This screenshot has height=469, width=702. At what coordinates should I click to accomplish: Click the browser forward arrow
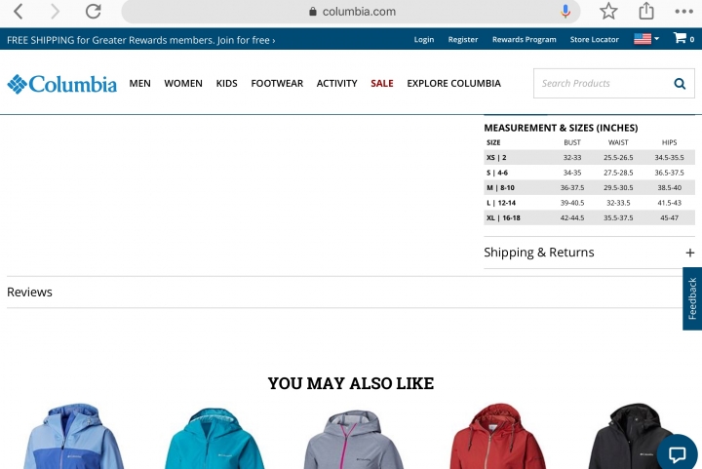[x=55, y=11]
